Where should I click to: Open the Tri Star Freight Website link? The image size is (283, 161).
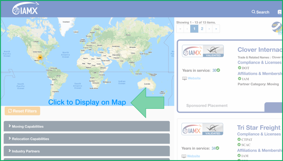(193, 156)
